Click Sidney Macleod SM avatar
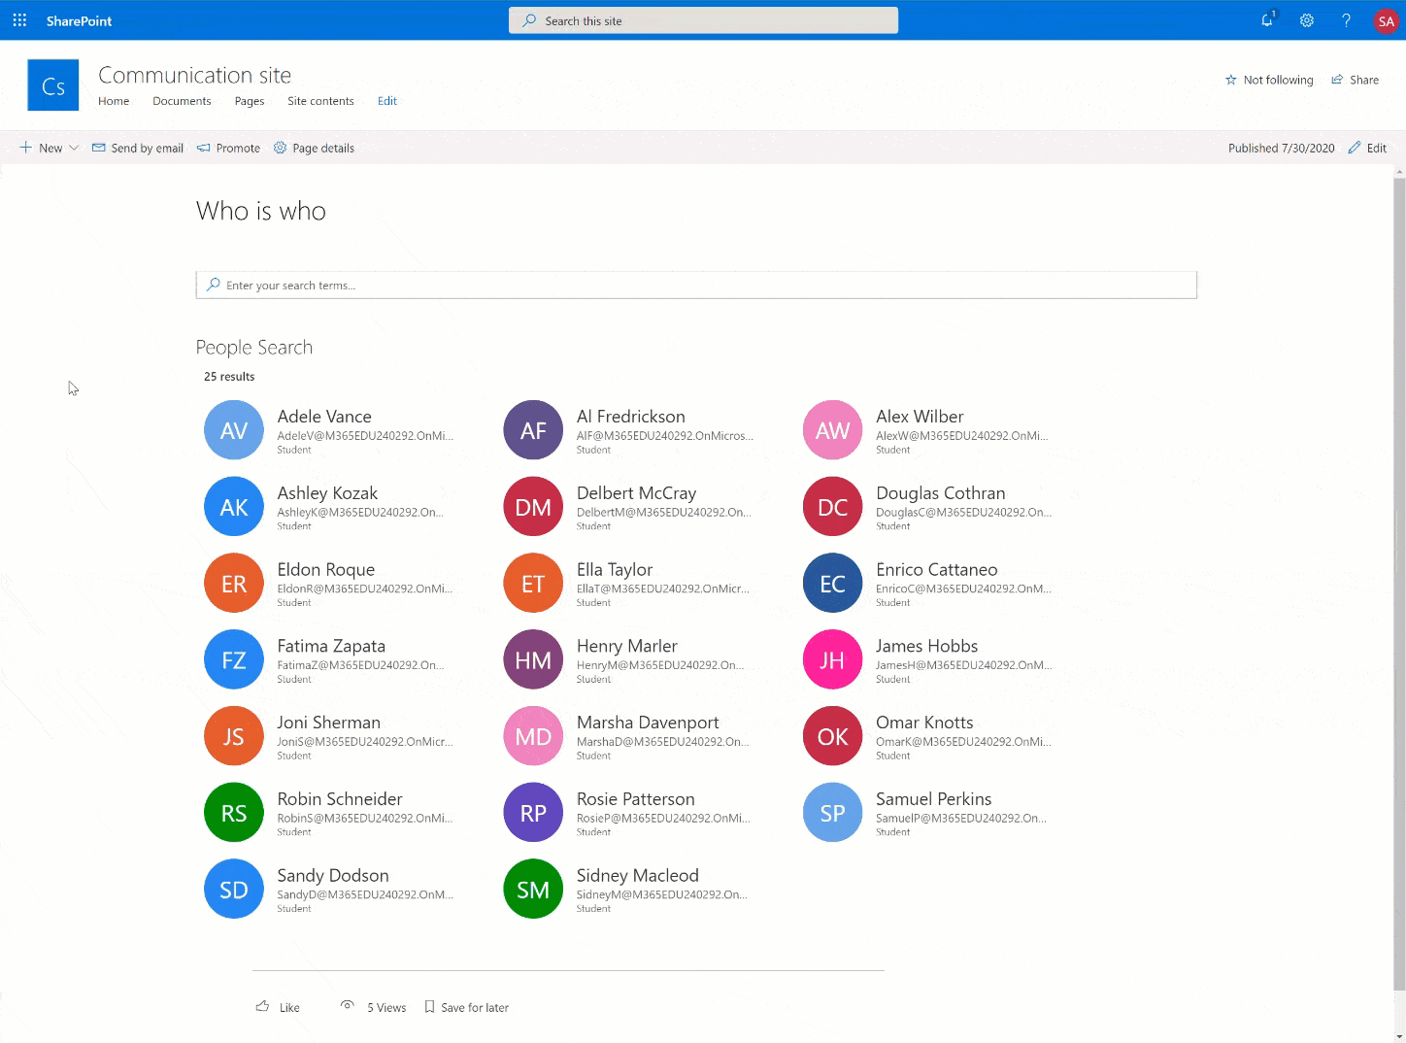This screenshot has height=1043, width=1406. (533, 889)
